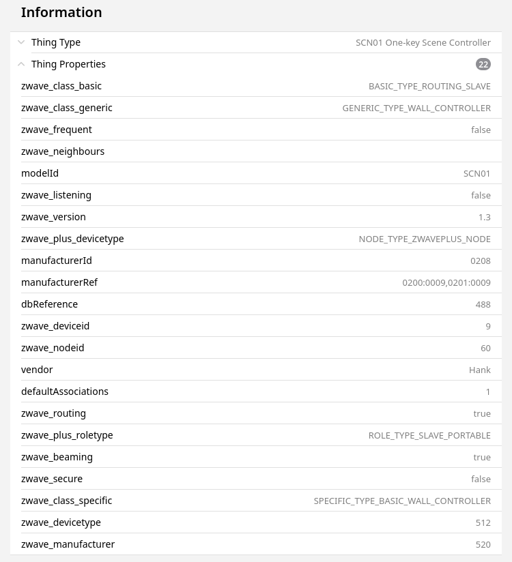Click the NODE_TYPE_ZWAVEPLUS_NODE value
Viewport: 512px width, 562px height.
(x=425, y=239)
